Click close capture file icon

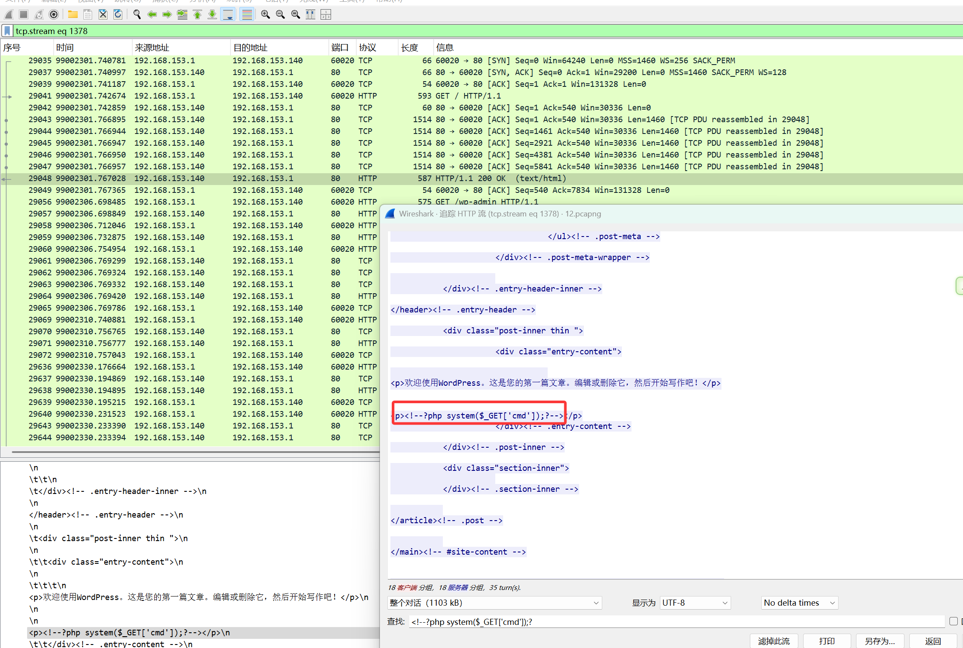(x=103, y=15)
